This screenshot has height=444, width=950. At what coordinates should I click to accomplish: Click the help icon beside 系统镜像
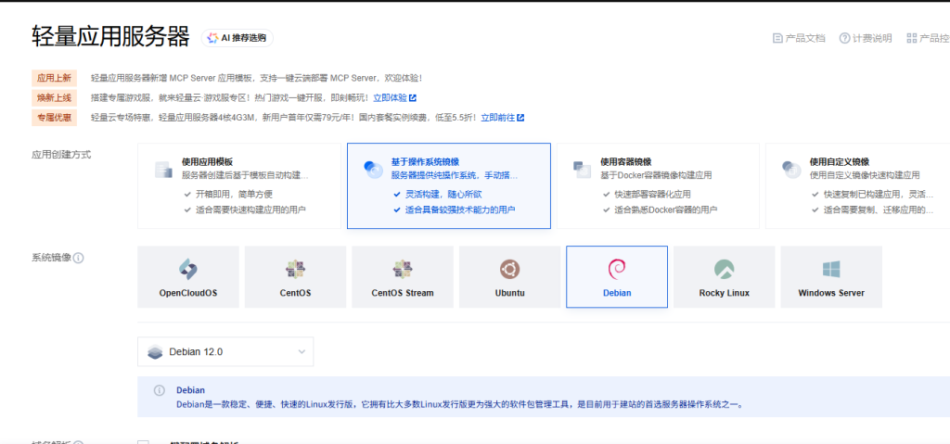click(79, 258)
